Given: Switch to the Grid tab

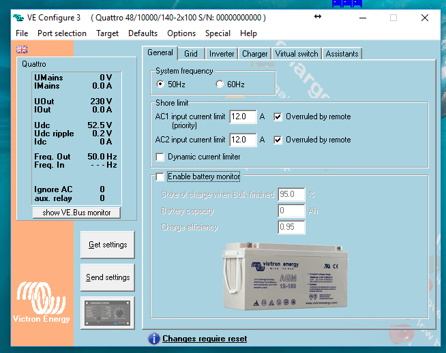Looking at the screenshot, I should point(191,54).
